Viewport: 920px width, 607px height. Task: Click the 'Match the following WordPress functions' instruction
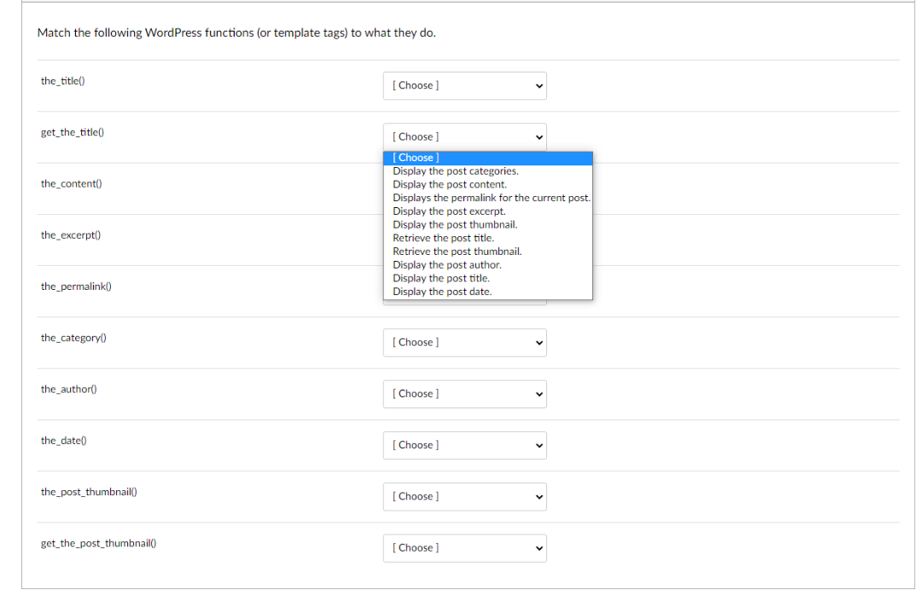click(x=236, y=32)
